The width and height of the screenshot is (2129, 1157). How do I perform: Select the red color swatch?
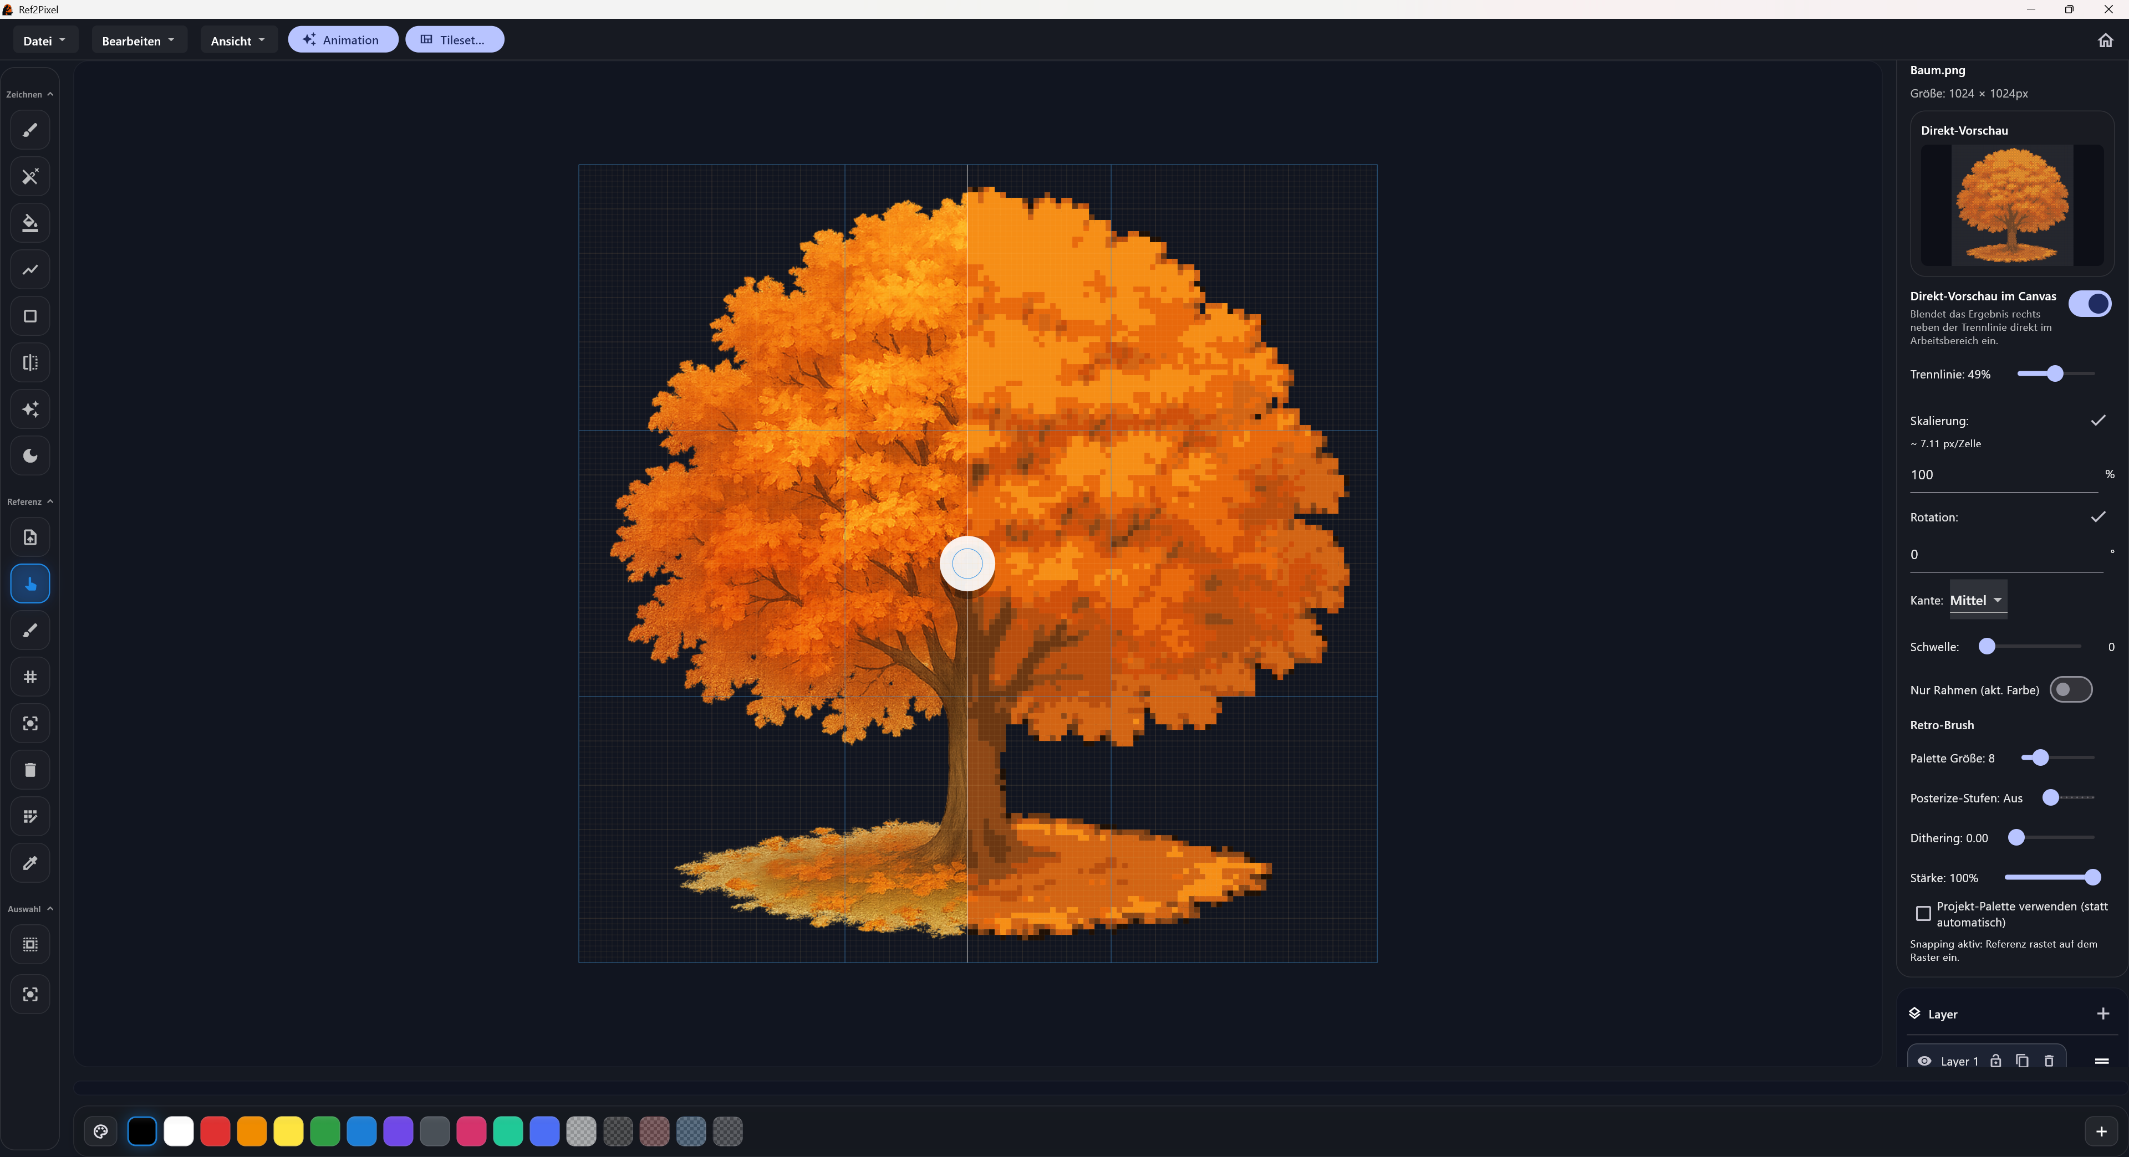215,1132
